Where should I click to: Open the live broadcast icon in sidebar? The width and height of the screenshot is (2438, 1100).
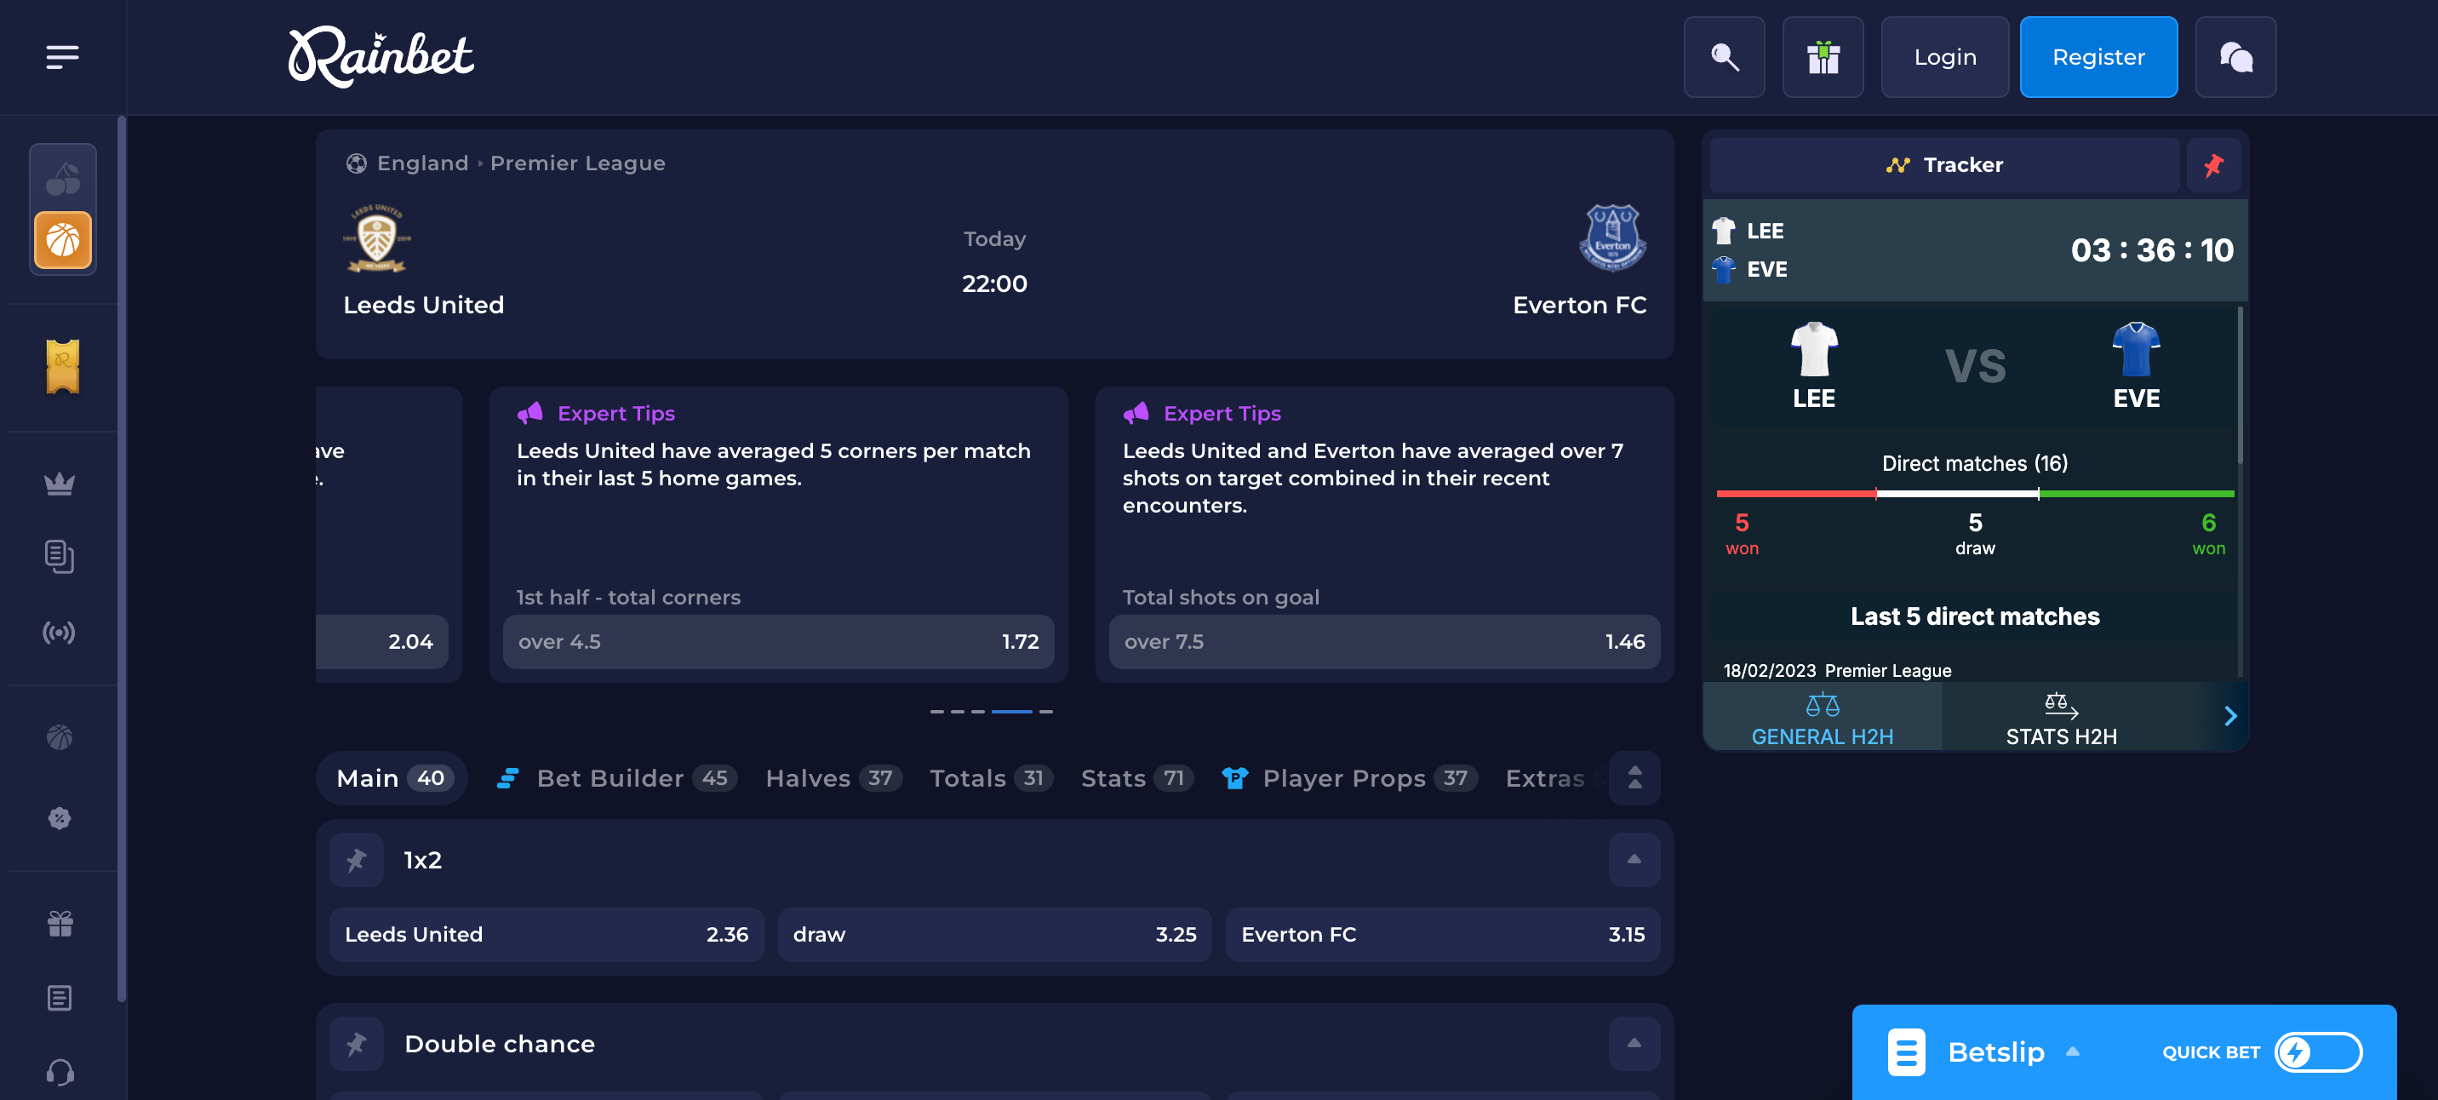(60, 633)
